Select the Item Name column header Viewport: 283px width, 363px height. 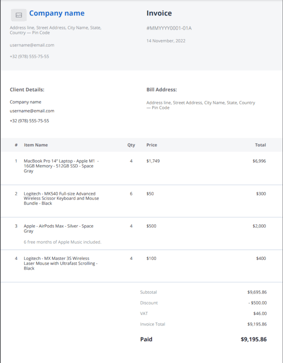(36, 145)
